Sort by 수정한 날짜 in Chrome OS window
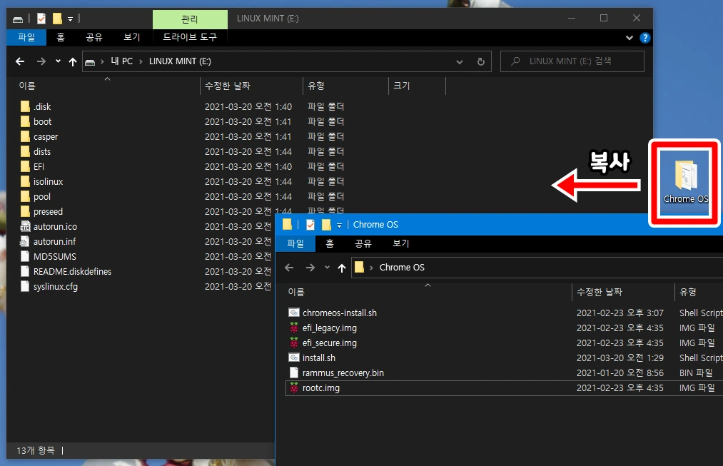The height and width of the screenshot is (466, 723). (x=600, y=292)
